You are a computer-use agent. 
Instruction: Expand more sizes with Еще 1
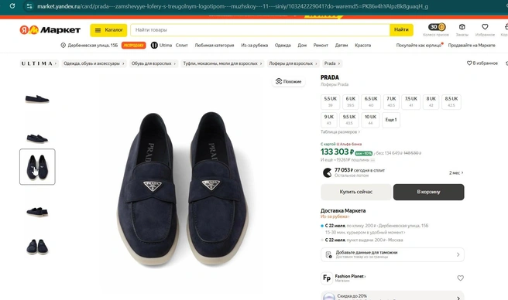point(391,120)
